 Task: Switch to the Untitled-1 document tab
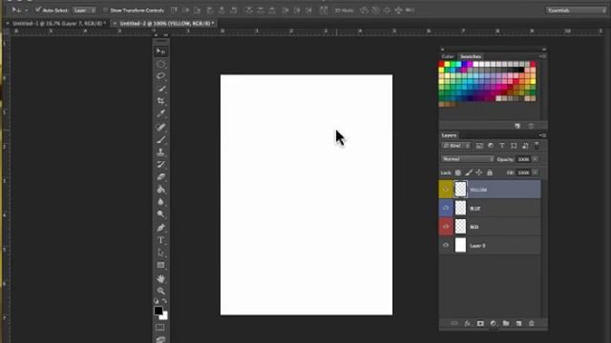tap(59, 23)
